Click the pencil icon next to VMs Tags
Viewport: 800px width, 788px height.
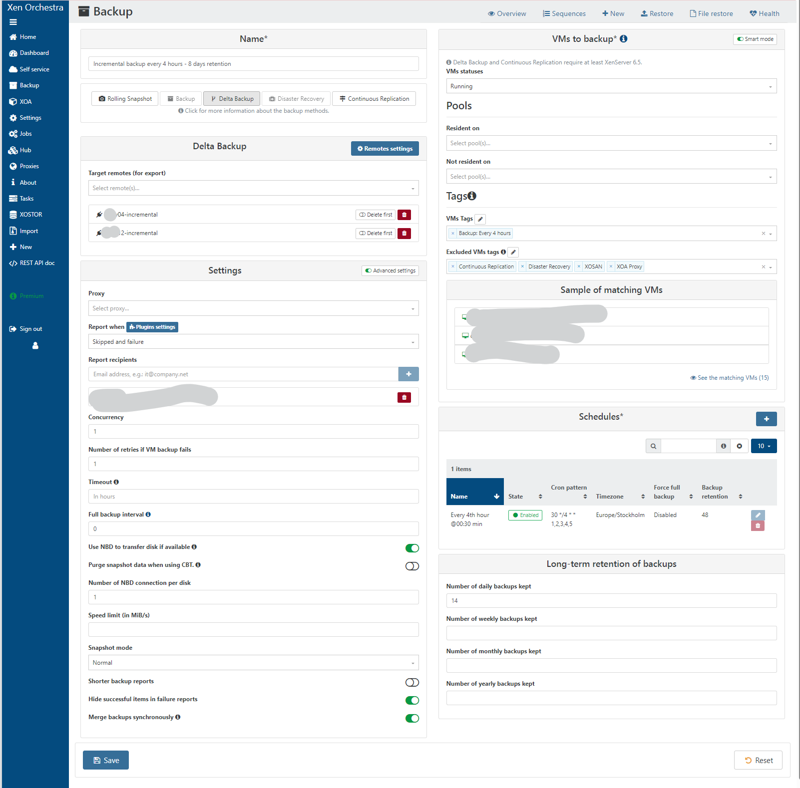(480, 219)
